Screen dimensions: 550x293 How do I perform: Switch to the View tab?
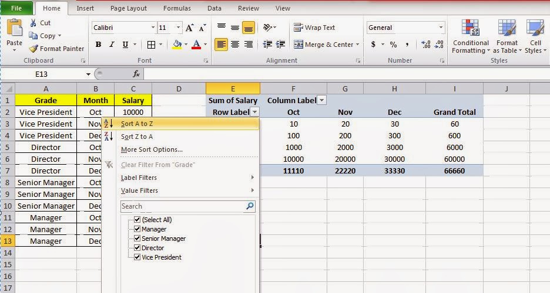283,8
